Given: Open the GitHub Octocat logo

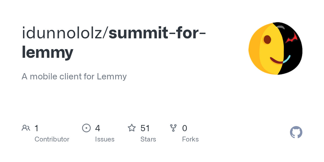Looking at the screenshot, I should [x=296, y=132].
